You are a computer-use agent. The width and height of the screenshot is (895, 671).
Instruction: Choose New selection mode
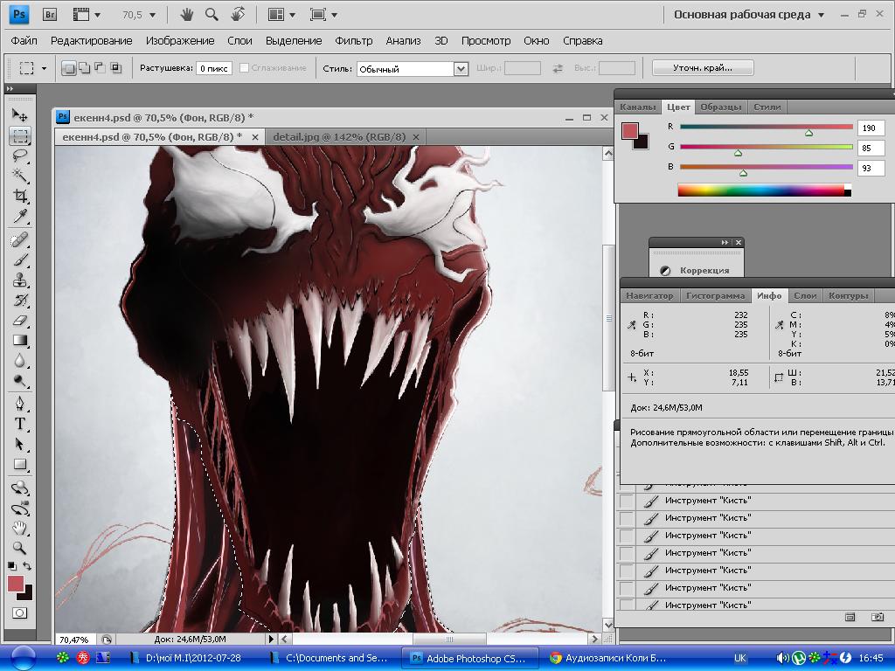(68, 68)
